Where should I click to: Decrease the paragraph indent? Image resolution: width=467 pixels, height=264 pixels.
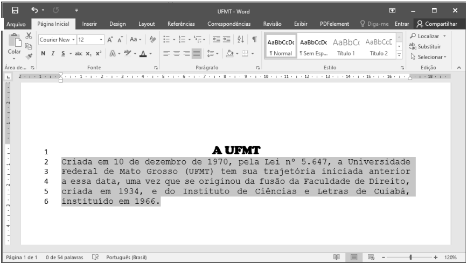pos(217,39)
